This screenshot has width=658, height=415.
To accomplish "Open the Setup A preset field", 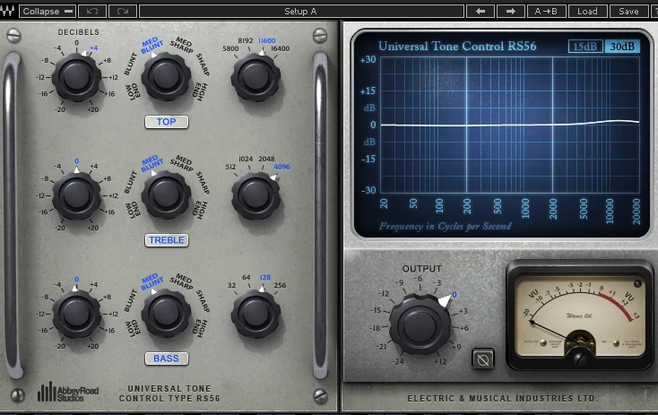I will [x=301, y=12].
